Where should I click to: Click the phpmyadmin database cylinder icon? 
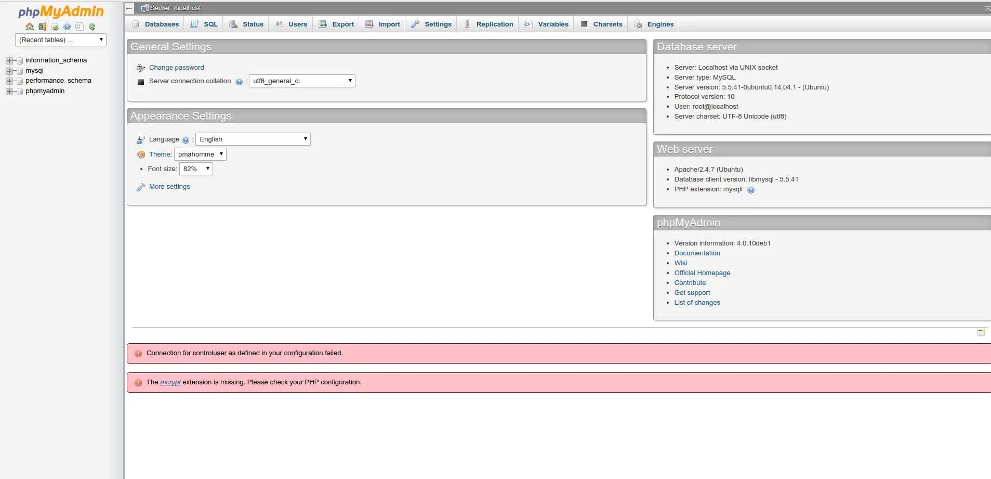(20, 91)
